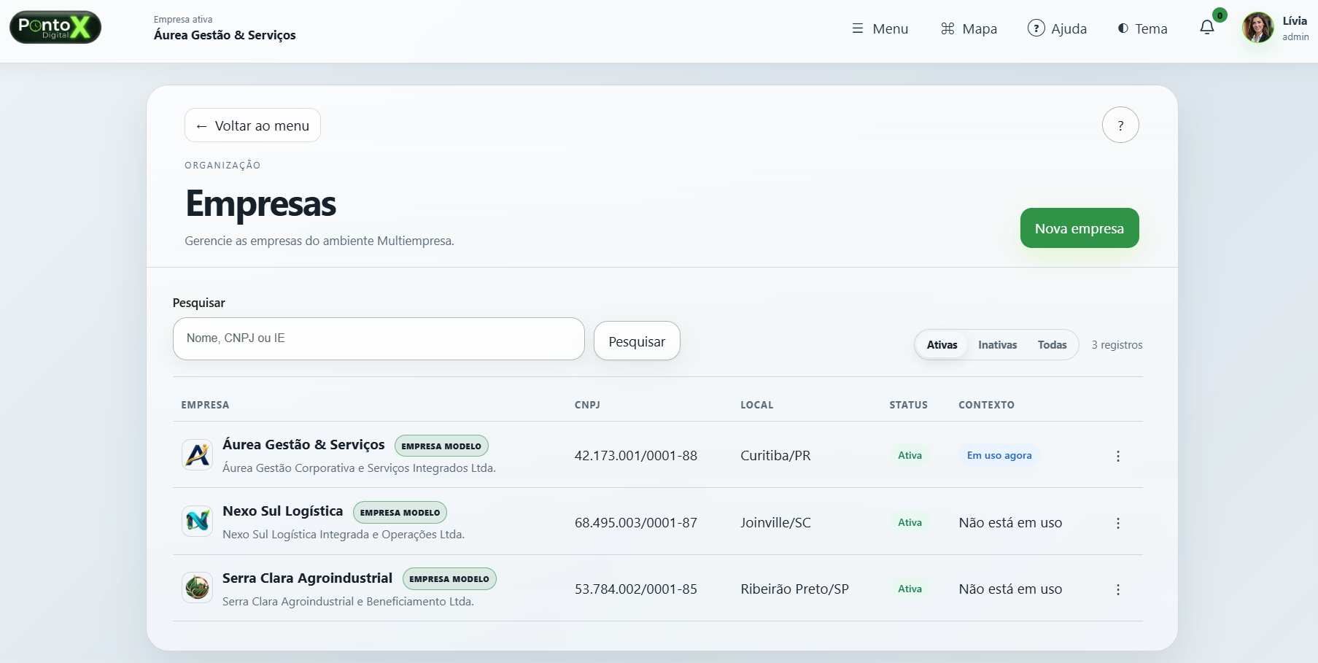
Task: Click the Joinville/SC location cell
Action: 775,523
